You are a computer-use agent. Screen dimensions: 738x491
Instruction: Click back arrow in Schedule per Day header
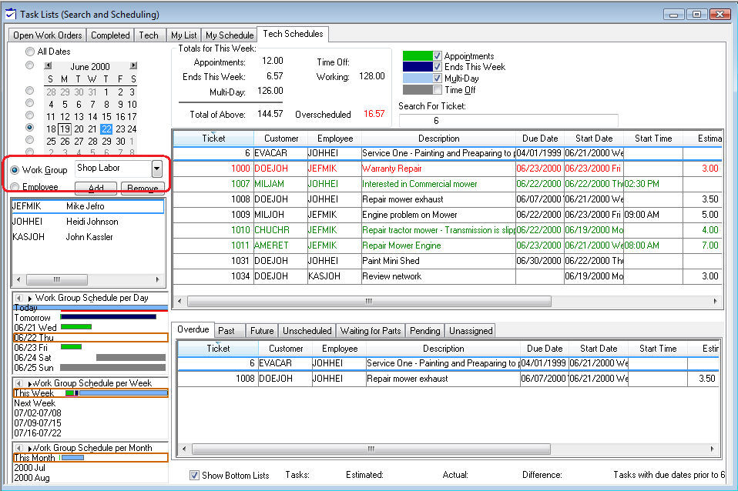point(18,298)
